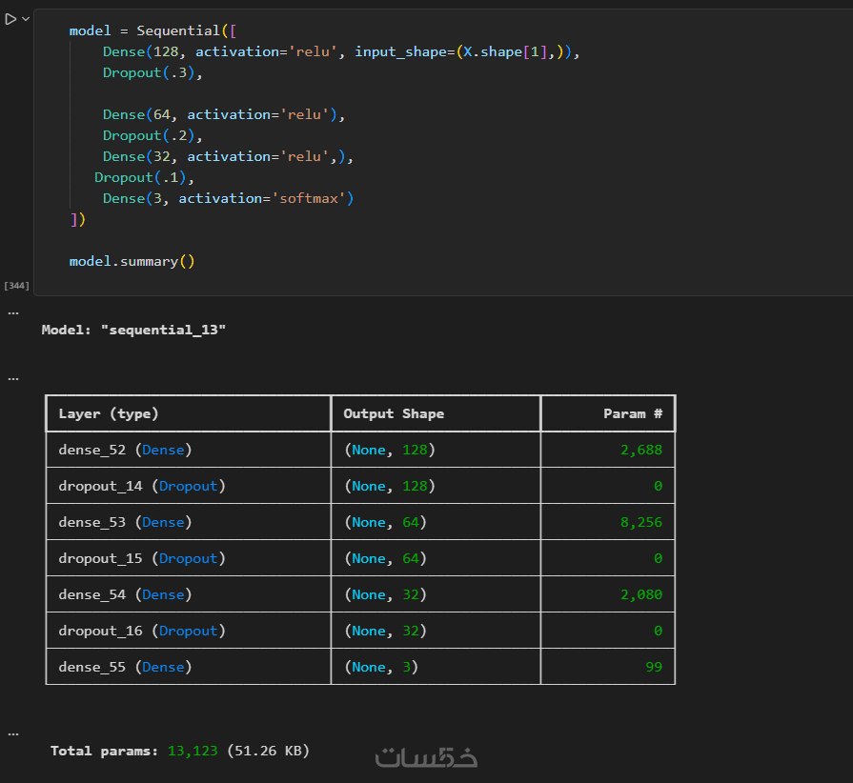Open output actions ellipsis beside Total params

coord(13,734)
